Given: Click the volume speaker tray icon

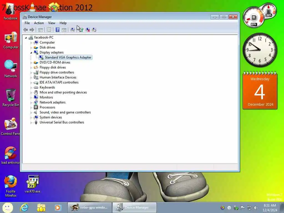Looking at the screenshot, I should (x=256, y=208).
